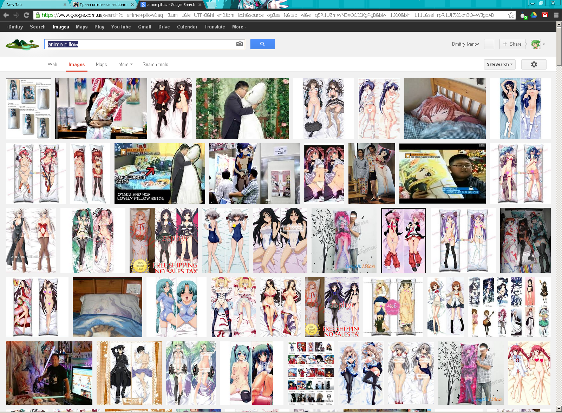The image size is (562, 413).
Task: Click the browser back arrow button
Action: point(6,15)
